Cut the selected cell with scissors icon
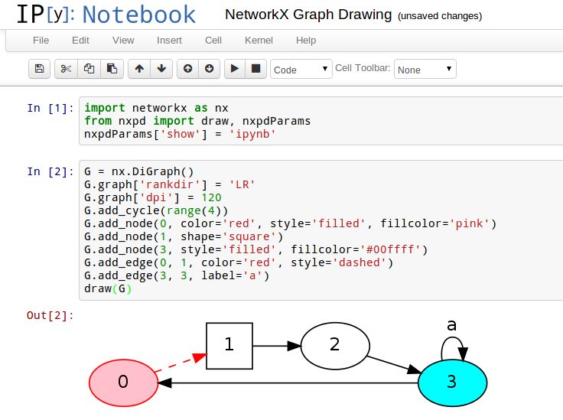 point(66,69)
